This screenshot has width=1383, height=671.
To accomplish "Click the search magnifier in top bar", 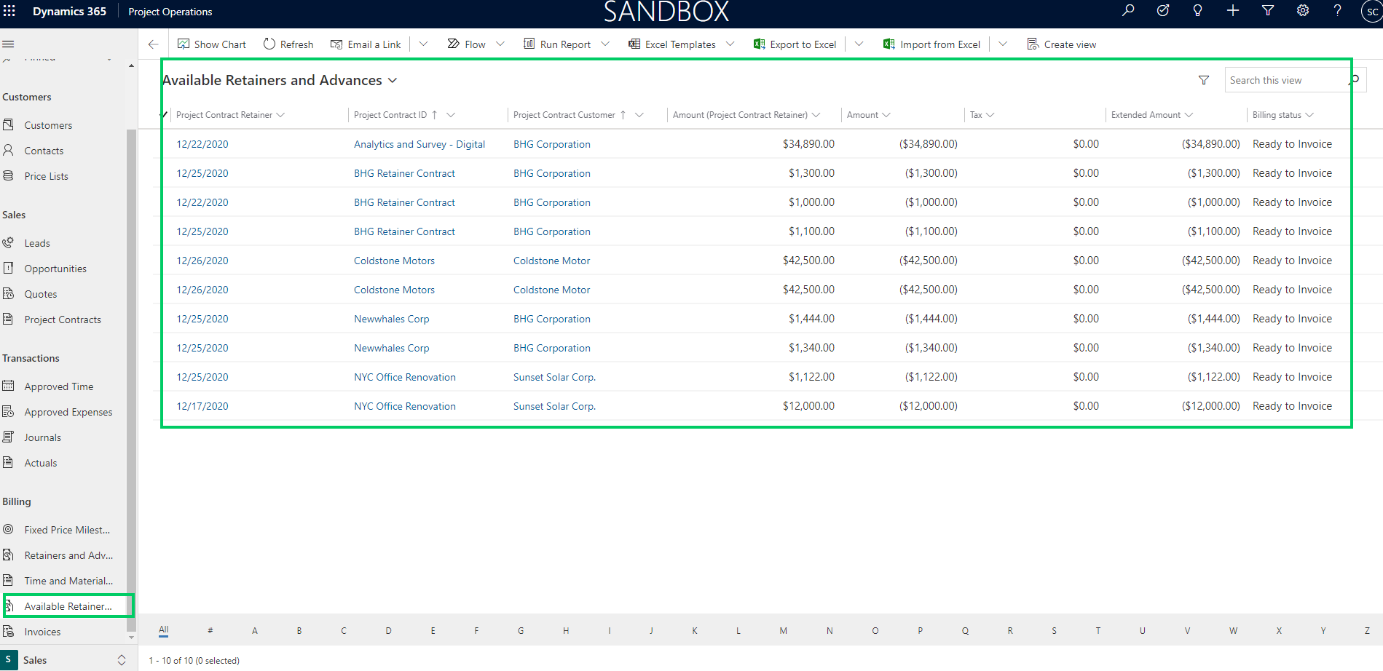I will (x=1128, y=11).
